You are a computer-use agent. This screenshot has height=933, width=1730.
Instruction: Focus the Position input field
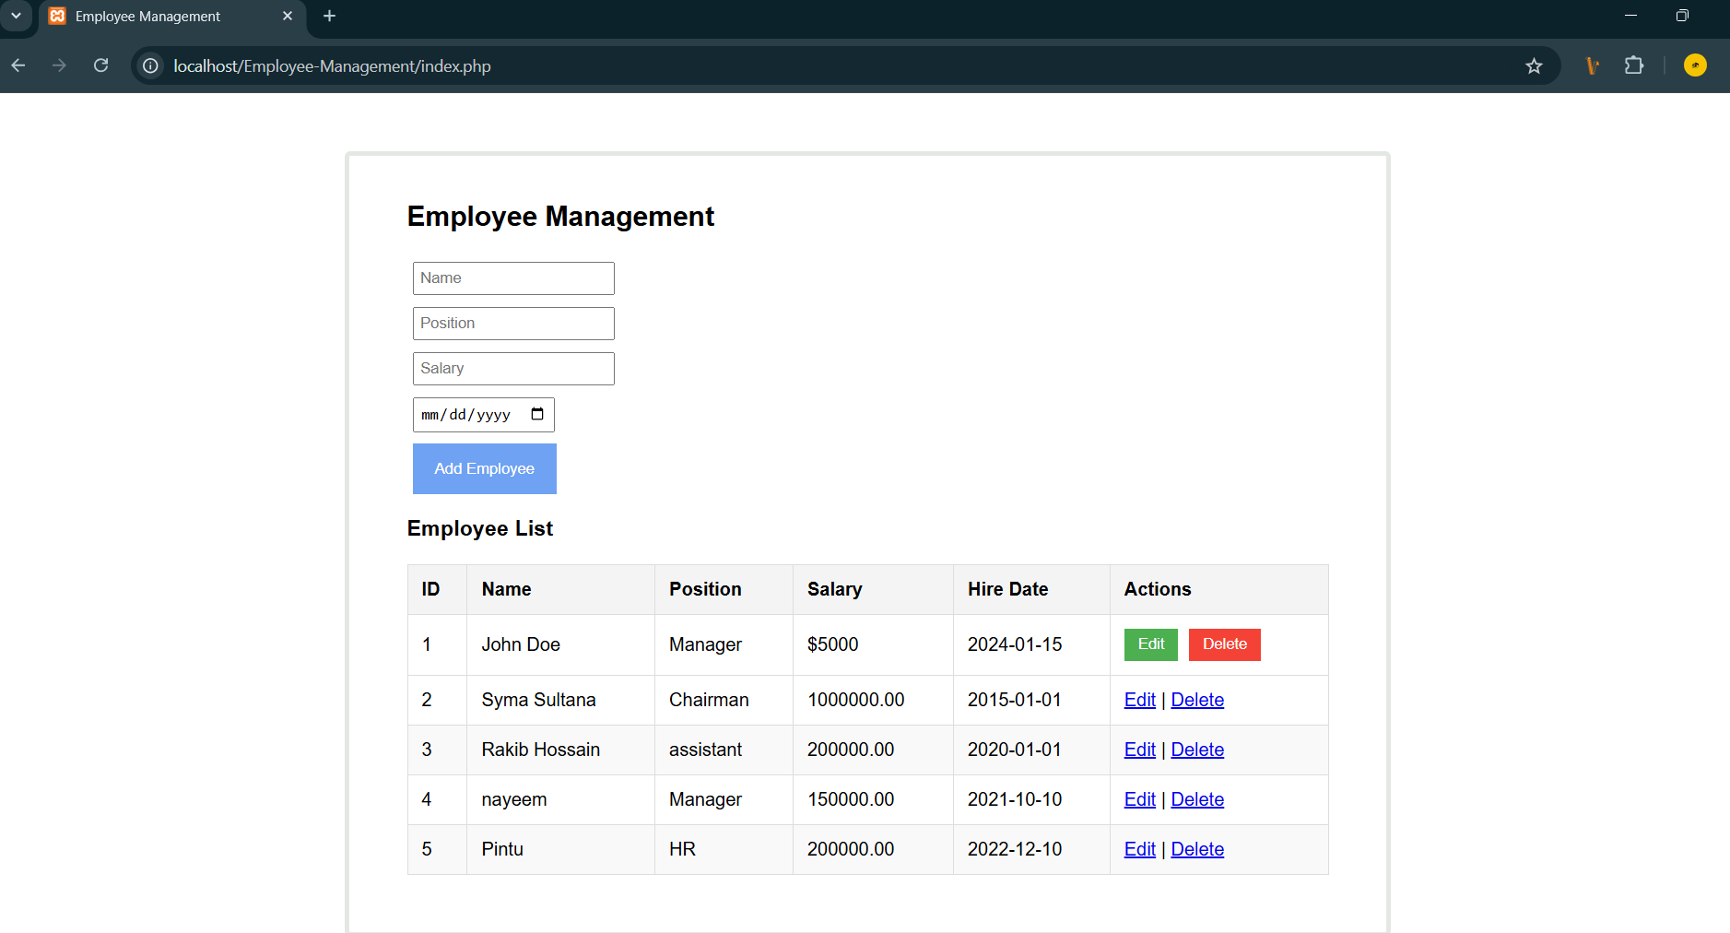pos(513,324)
